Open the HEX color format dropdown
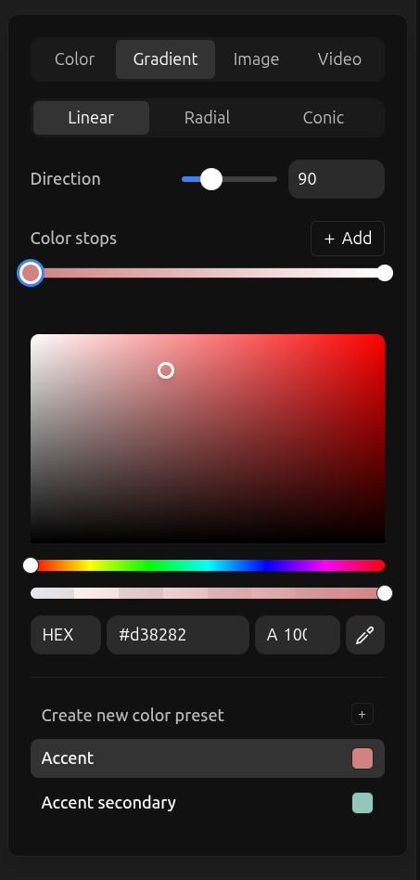Image resolution: width=420 pixels, height=880 pixels. [66, 635]
